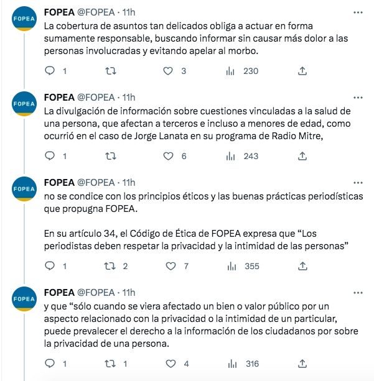Image resolution: width=374 pixels, height=381 pixels.
Task: View analytics showing 355 views
Action: tap(231, 266)
